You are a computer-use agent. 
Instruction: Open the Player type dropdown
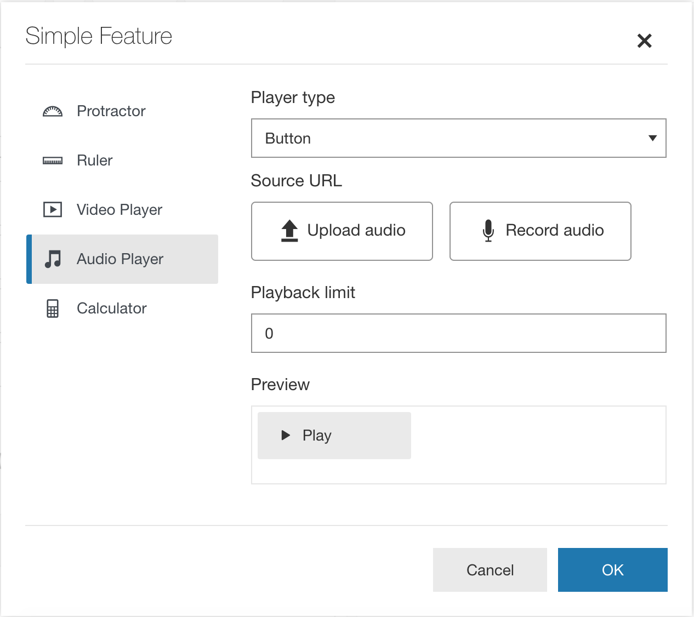point(459,138)
